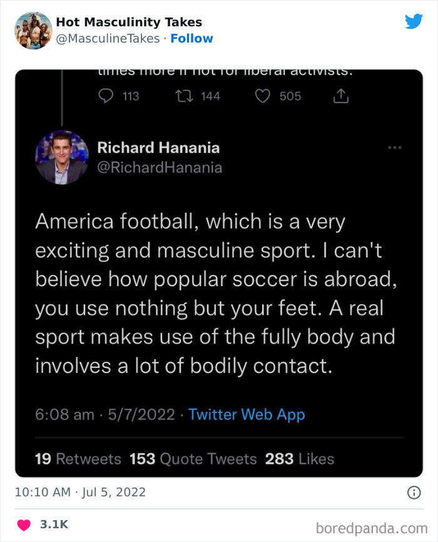The image size is (438, 542).
Task: Click the Follow button for Hot Masculinity Takes
Action: click(192, 38)
